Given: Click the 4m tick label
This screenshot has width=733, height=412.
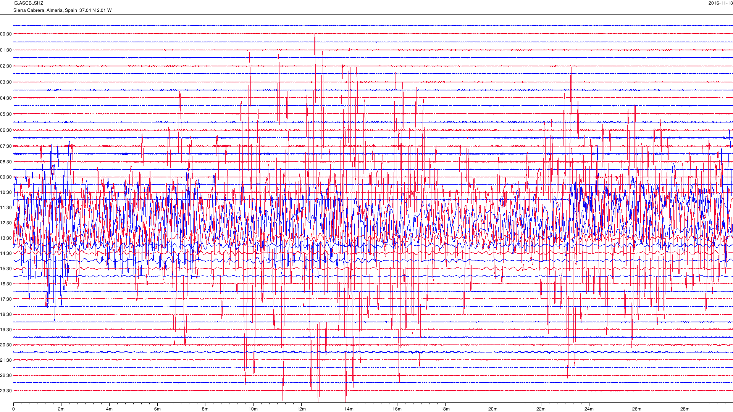Looking at the screenshot, I should pyautogui.click(x=109, y=409).
